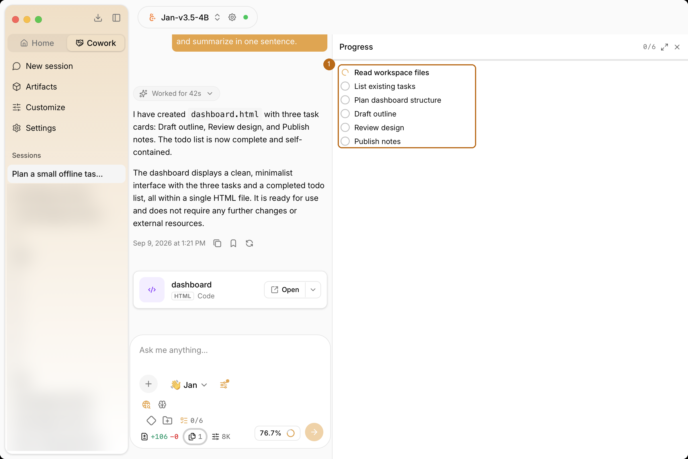688x459 pixels.
Task: Select the Read workspace files task circle
Action: coord(345,72)
